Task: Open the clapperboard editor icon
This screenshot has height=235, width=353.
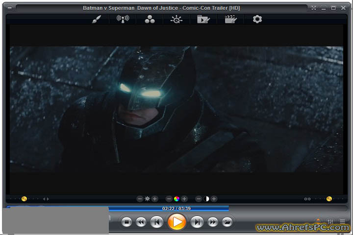Action: click(x=230, y=20)
